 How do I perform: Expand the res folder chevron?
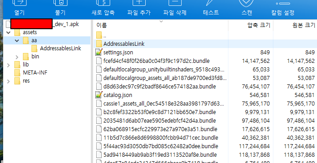(8, 81)
